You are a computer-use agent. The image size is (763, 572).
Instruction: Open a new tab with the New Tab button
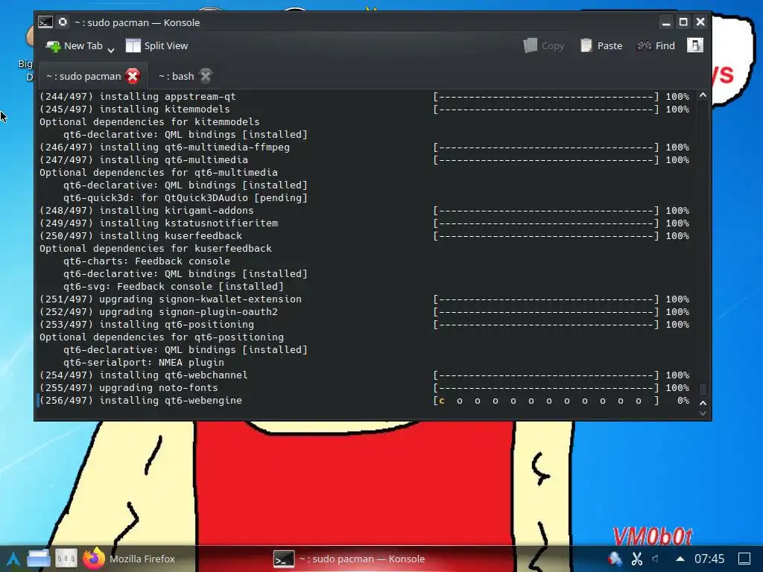tap(74, 45)
